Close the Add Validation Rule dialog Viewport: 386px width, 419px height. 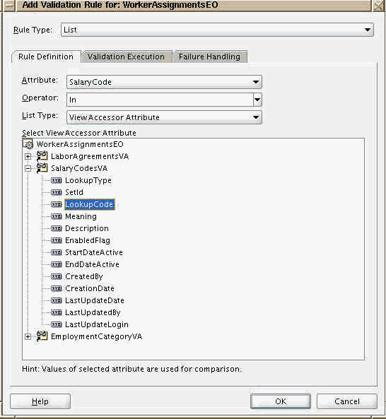(x=378, y=6)
